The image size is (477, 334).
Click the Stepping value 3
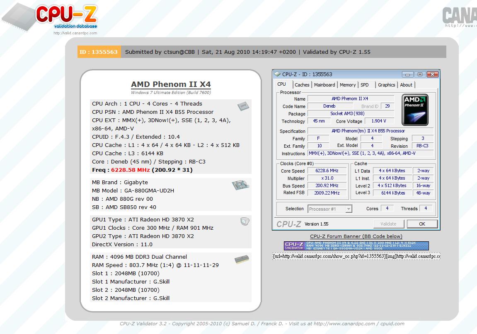(x=423, y=138)
